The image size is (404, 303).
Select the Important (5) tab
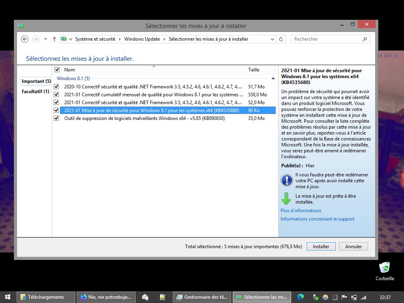tap(36, 81)
